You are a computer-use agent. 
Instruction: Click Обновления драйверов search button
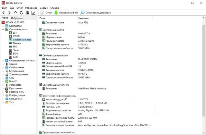96,13
